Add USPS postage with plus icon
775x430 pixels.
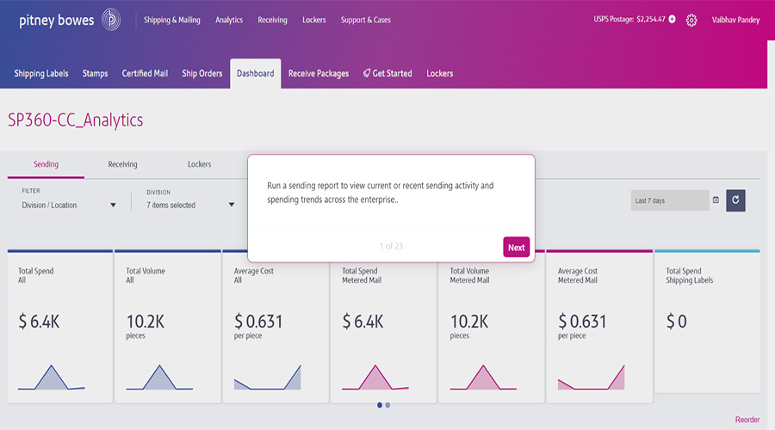point(672,20)
